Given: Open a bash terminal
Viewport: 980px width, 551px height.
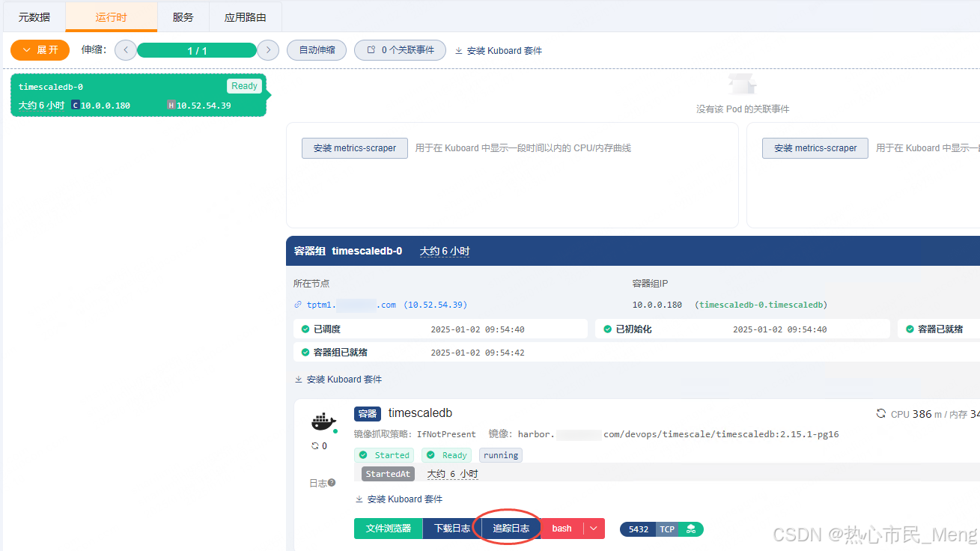Looking at the screenshot, I should [562, 529].
